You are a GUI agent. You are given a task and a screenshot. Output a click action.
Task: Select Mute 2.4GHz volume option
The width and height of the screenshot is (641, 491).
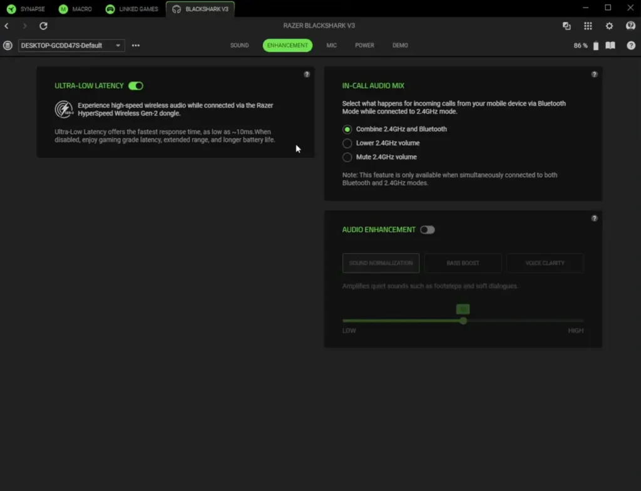[379, 157]
